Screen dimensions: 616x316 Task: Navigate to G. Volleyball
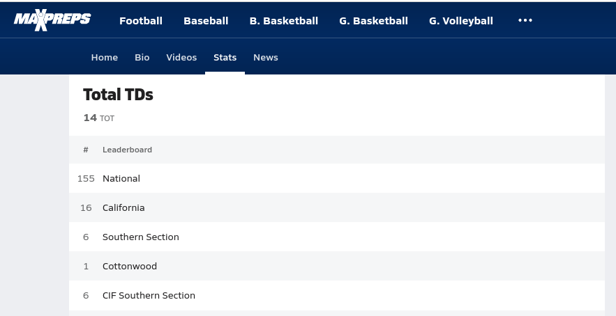click(x=460, y=21)
